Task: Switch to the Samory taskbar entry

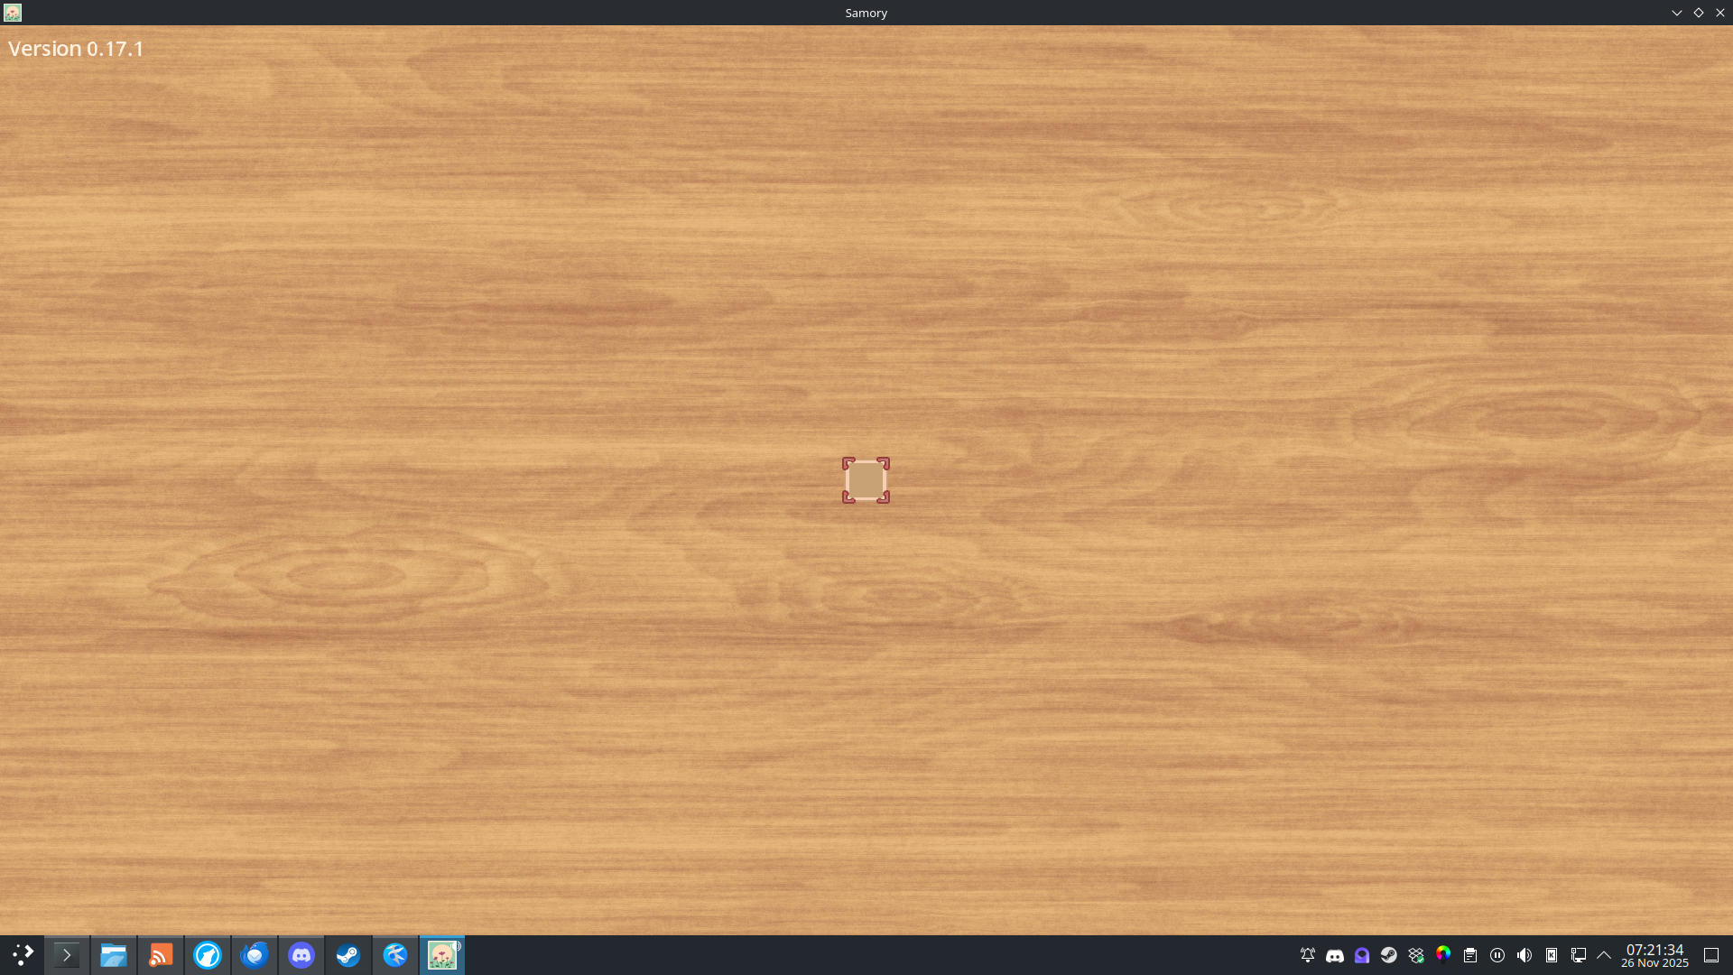Action: point(442,955)
